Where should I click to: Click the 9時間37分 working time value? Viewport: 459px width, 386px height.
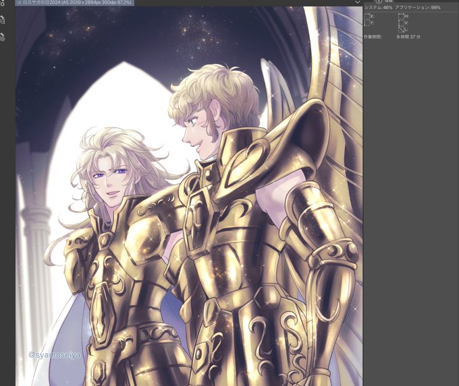pyautogui.click(x=408, y=37)
